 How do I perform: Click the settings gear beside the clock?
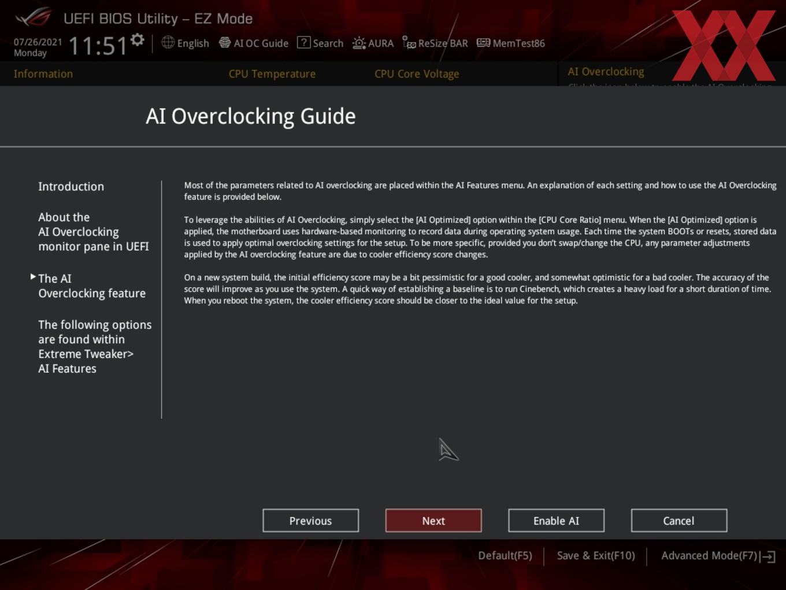137,40
